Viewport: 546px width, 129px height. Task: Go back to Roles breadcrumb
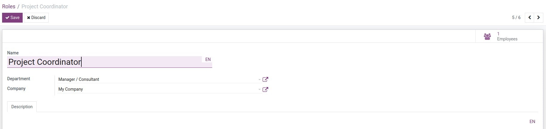point(9,7)
